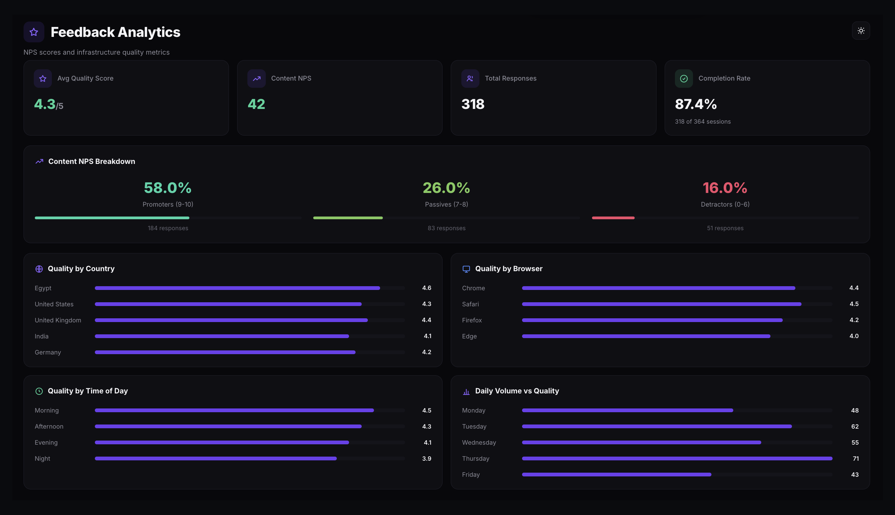Click the India score value 4.1
Screen dimensions: 895x515
point(427,336)
